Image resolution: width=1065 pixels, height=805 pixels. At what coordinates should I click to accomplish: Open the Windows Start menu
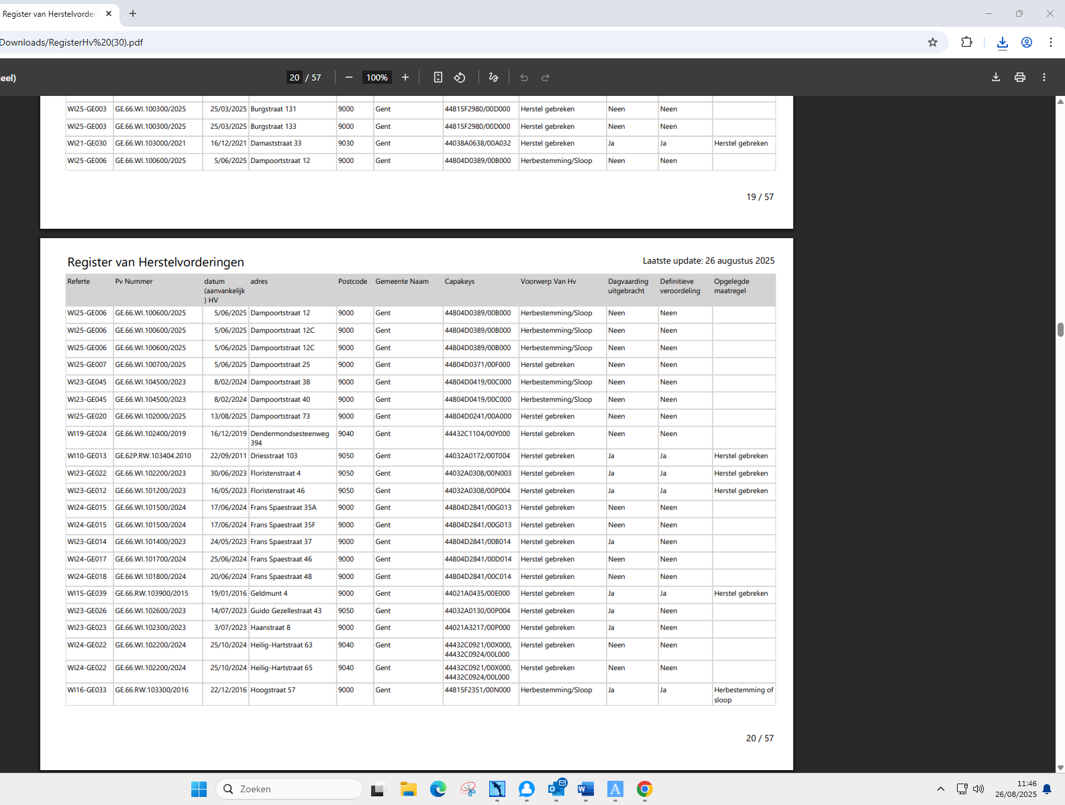tap(199, 789)
